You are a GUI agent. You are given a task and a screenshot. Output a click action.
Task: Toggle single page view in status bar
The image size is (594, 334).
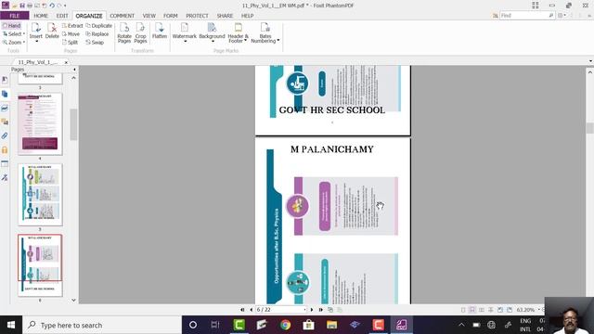[x=463, y=310]
